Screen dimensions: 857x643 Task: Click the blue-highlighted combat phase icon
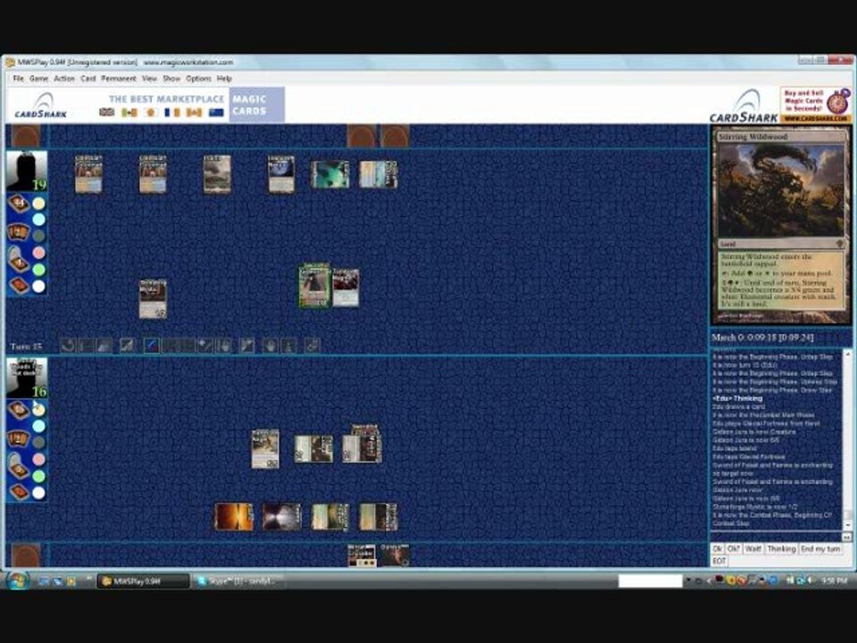pos(152,346)
